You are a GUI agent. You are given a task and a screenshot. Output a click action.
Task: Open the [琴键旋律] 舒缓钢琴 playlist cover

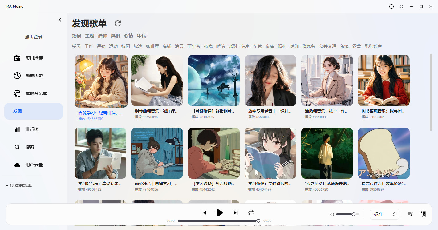(214, 81)
